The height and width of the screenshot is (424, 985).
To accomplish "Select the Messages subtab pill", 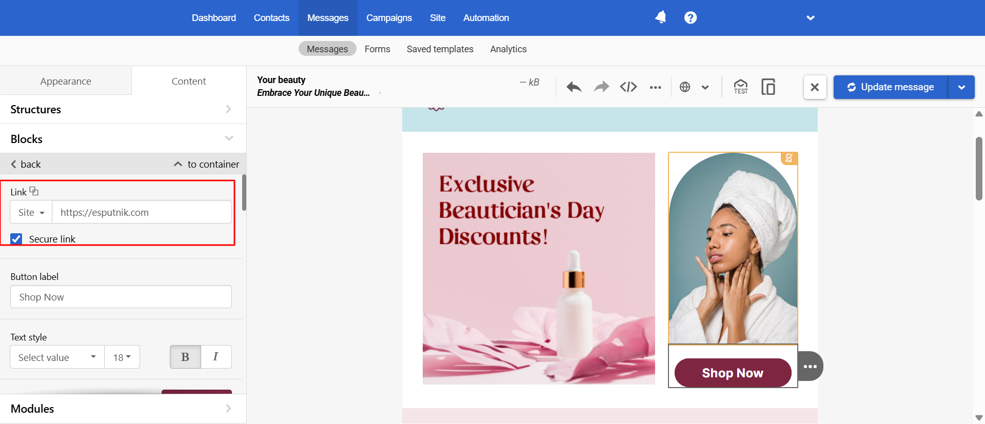I will (x=327, y=49).
